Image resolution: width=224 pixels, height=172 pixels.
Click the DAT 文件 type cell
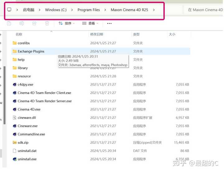tap(140, 151)
